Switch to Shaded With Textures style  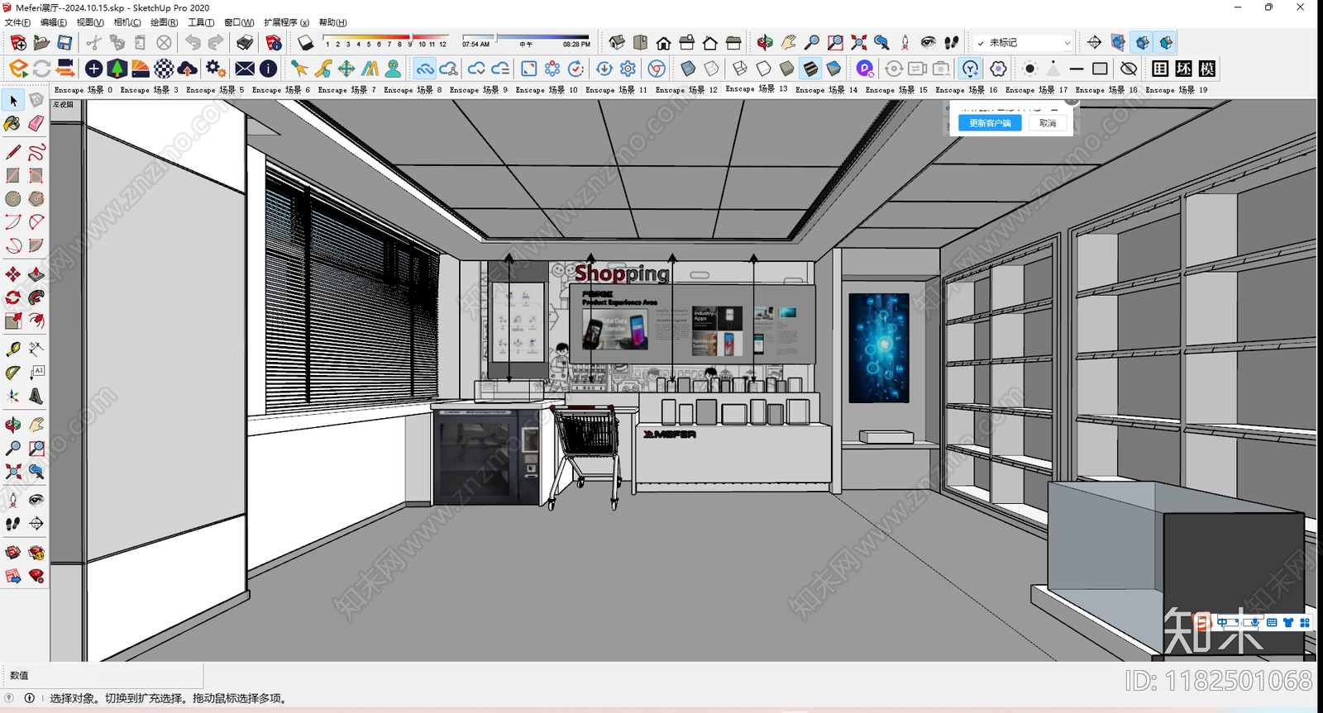point(810,69)
